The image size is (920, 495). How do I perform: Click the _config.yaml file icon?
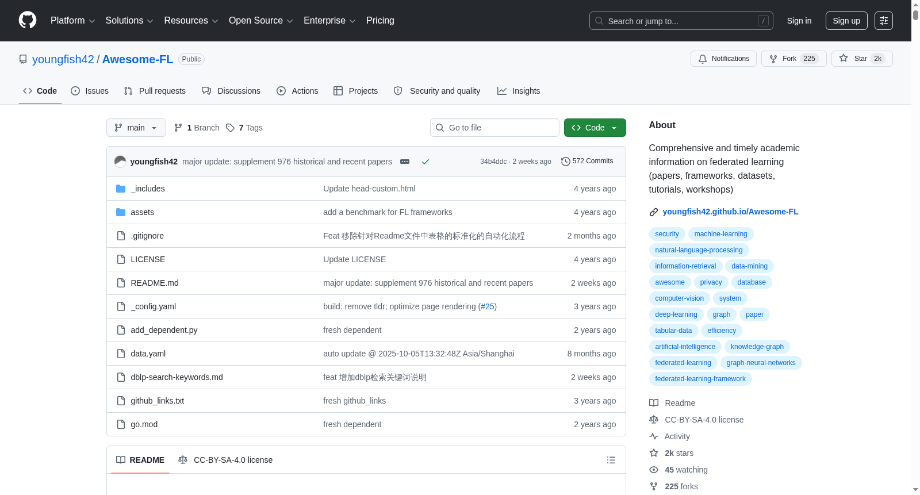(x=121, y=306)
